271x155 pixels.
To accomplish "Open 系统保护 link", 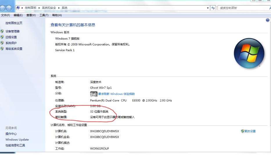I will (x=11, y=43).
